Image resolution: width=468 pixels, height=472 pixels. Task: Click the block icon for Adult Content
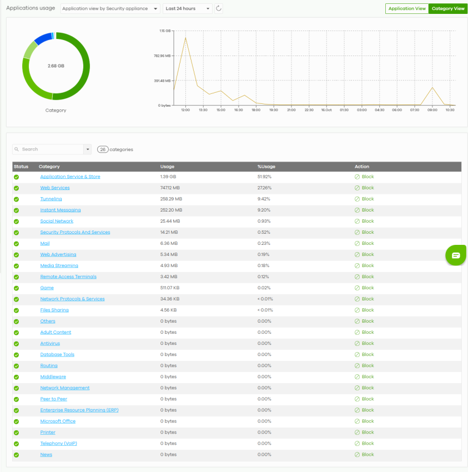click(358, 332)
